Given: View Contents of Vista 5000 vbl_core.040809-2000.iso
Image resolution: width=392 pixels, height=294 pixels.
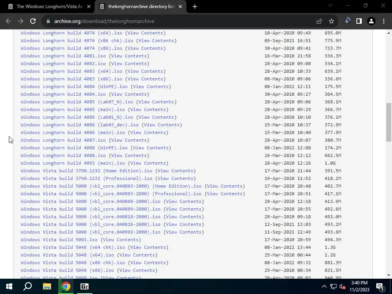Looking at the screenshot, I should 184,209.
